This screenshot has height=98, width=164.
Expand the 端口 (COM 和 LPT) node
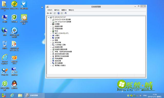click(x=51, y=33)
